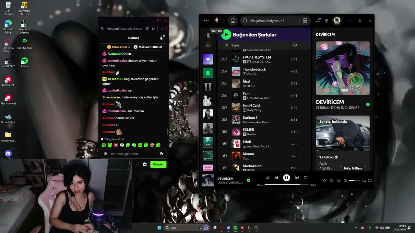
Task: Show hidden system tray icons
Action: click(356, 228)
